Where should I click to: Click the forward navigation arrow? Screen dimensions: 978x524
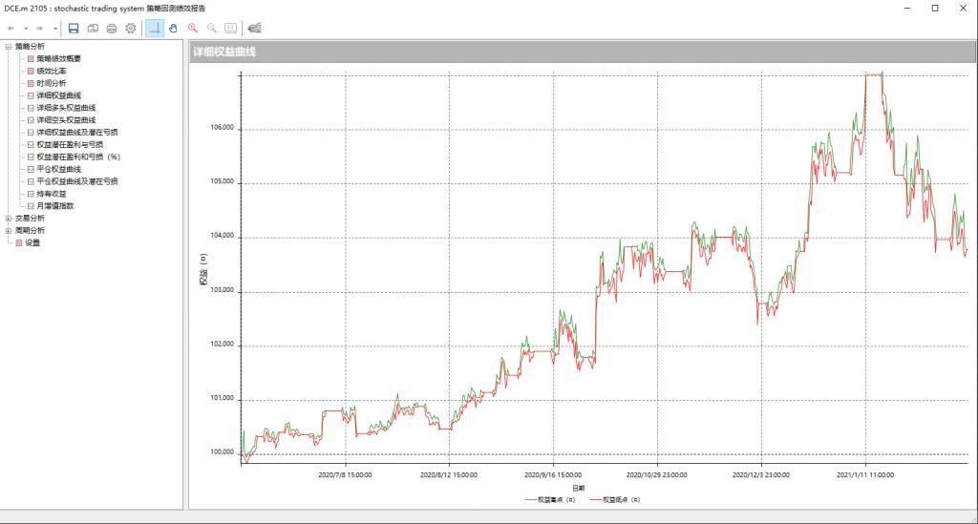click(39, 28)
